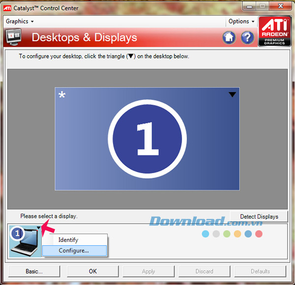The height and width of the screenshot is (285, 295).
Task: Confirm with the OK button
Action: 93,271
